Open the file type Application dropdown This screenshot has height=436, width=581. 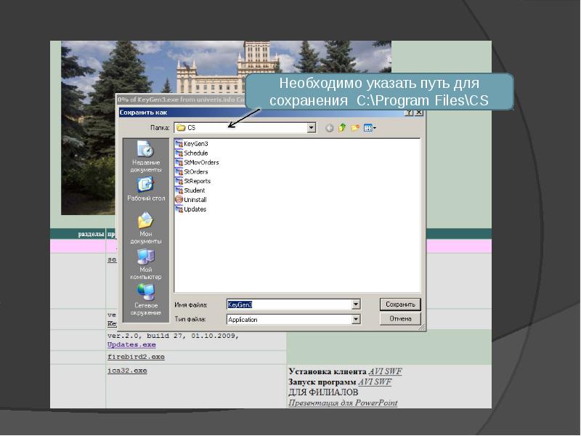click(x=356, y=320)
